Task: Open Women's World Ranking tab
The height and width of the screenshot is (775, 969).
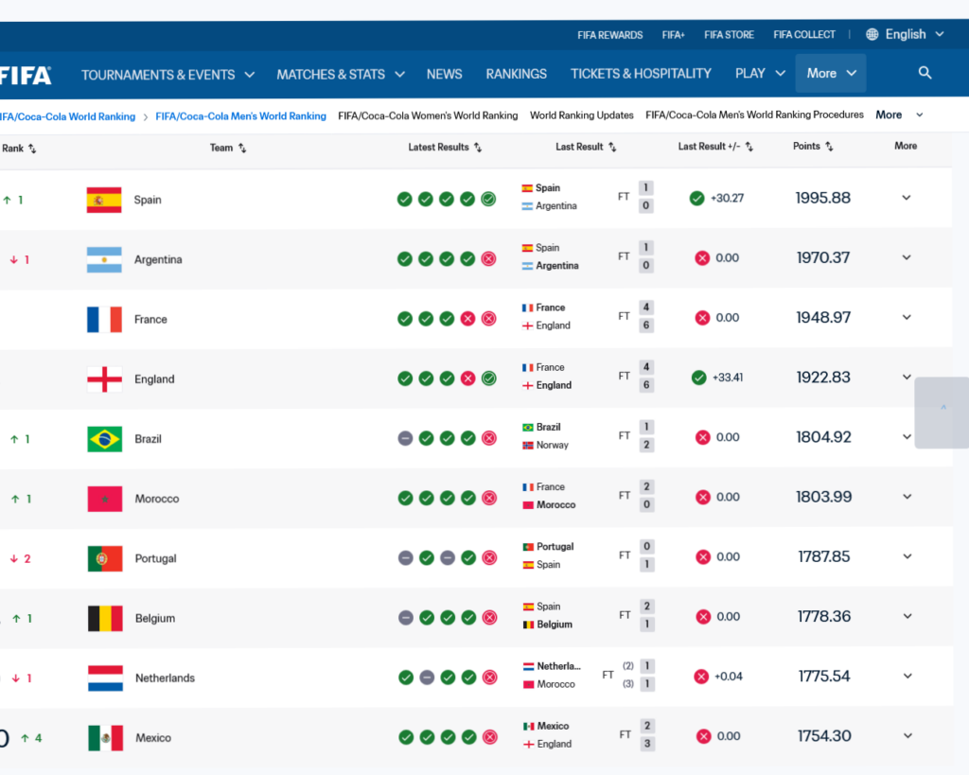Action: 428,115
